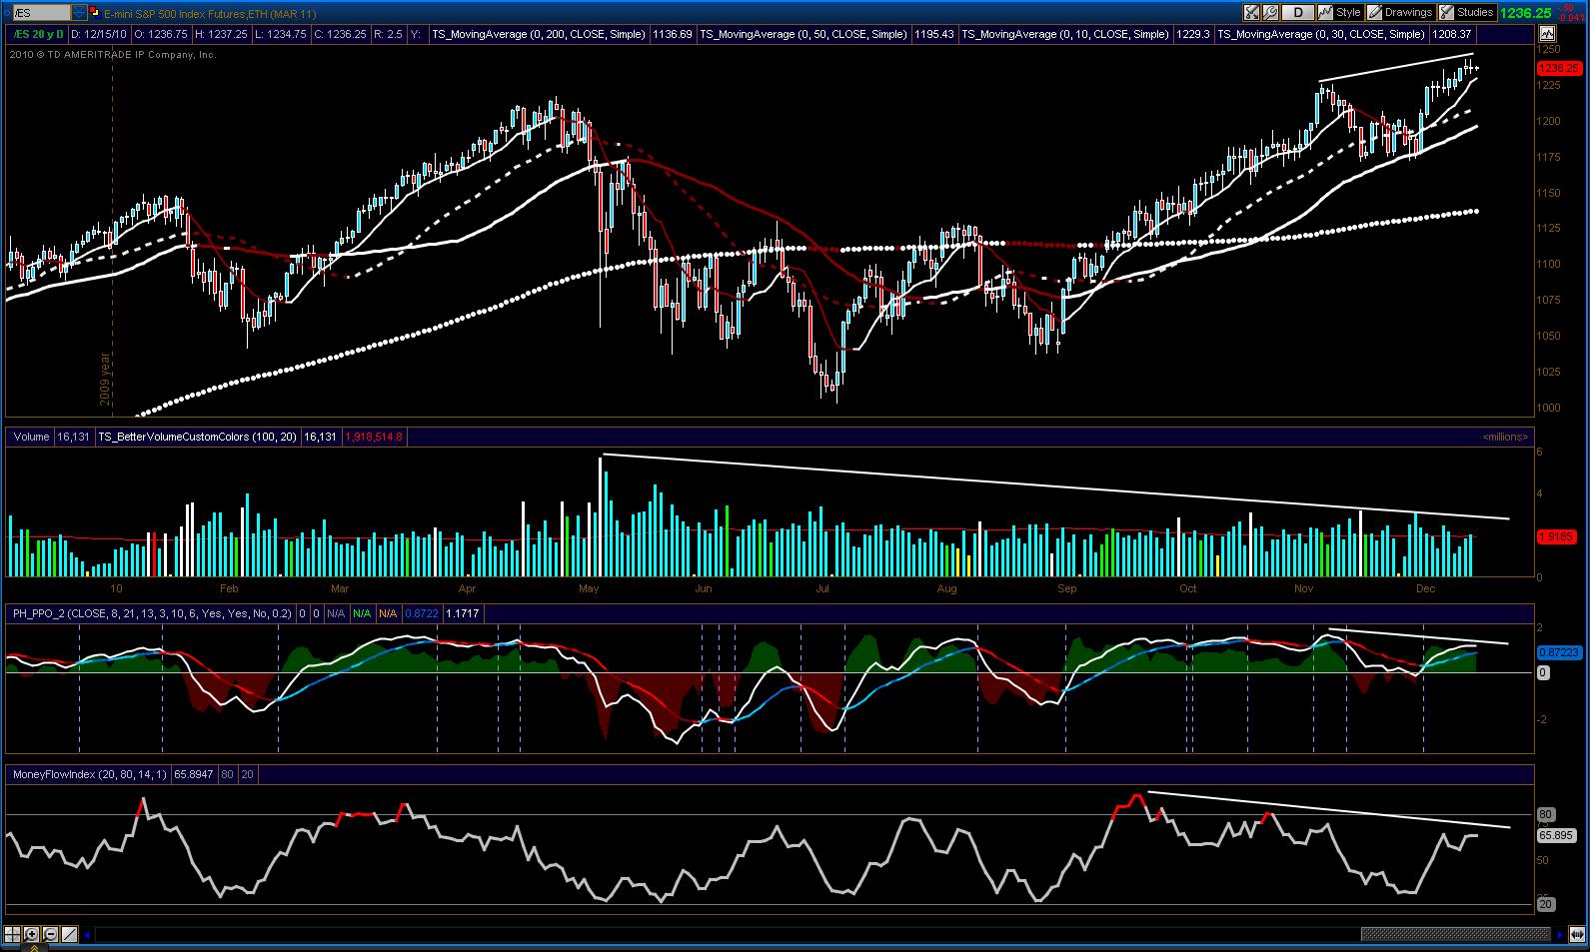Click the PPO reading 1.1717
Image resolution: width=1590 pixels, height=952 pixels.
click(461, 612)
